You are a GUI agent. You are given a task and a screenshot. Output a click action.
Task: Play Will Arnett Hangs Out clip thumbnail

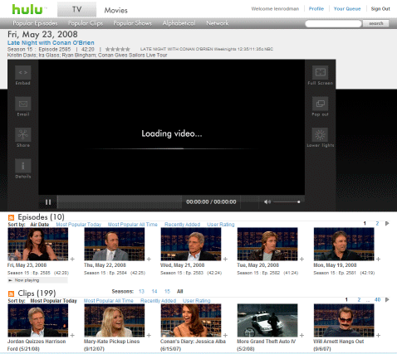(344, 320)
